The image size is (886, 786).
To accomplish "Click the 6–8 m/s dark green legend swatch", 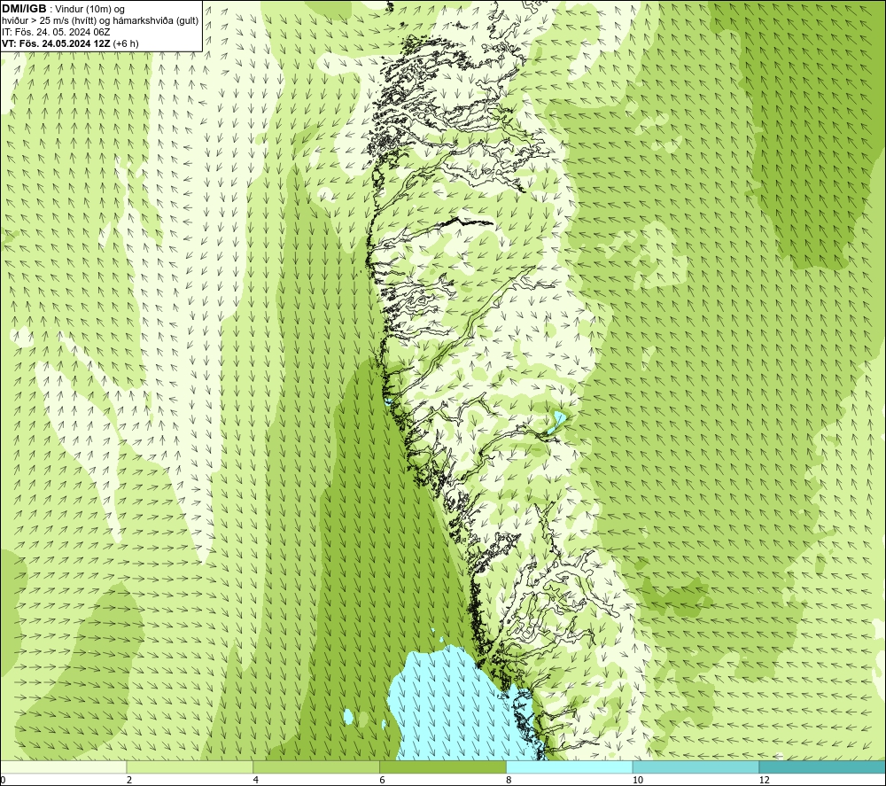I will point(443,767).
